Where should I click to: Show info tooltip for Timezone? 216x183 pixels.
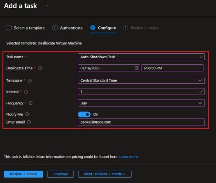[30, 80]
